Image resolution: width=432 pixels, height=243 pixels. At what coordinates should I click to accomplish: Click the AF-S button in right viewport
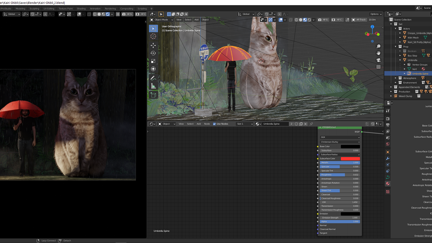[323, 20]
